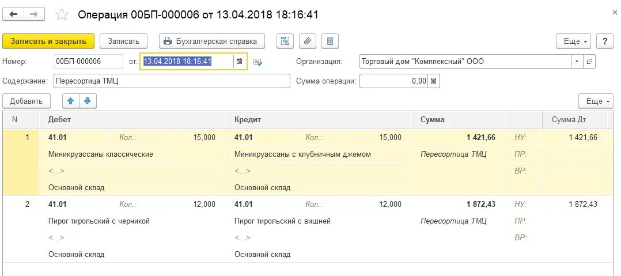Open the table's Еще menu
This screenshot has width=621, height=276.
[596, 101]
